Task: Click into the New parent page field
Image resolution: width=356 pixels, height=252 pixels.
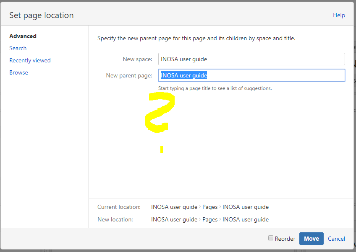Action: click(251, 75)
